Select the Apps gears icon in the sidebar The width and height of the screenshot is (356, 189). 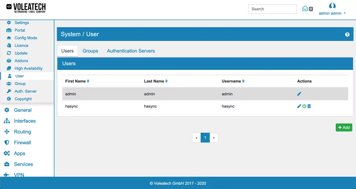[x=7, y=153]
